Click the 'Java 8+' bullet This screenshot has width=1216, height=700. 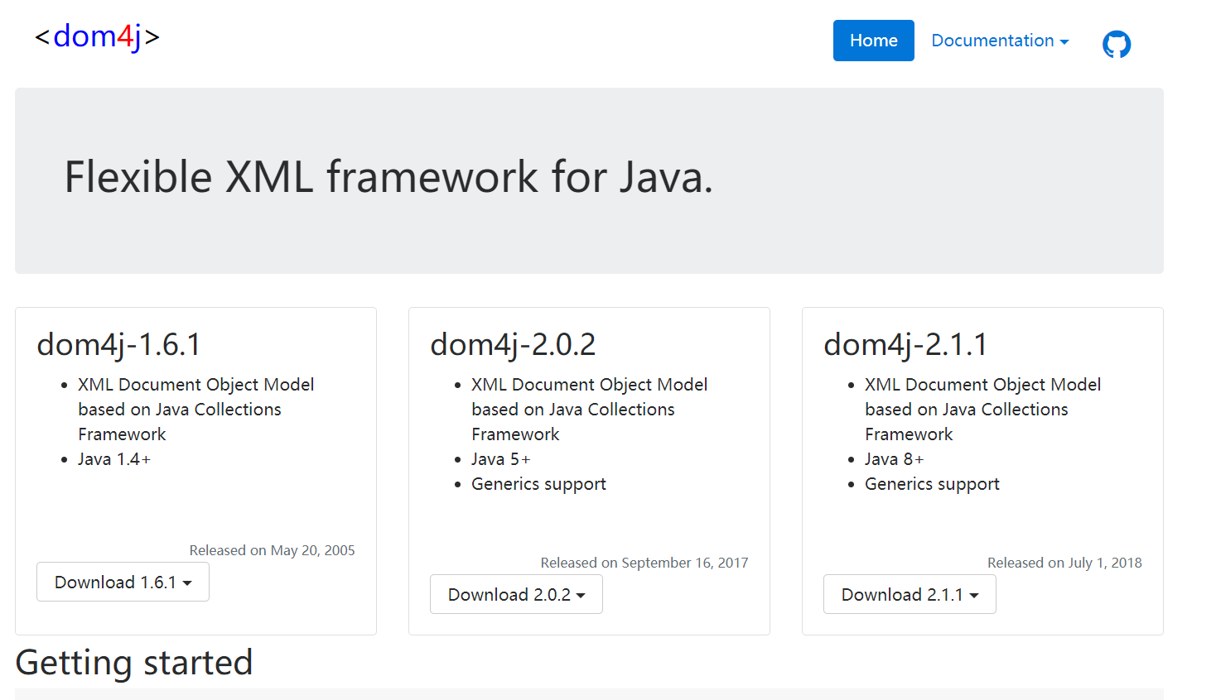click(x=894, y=459)
